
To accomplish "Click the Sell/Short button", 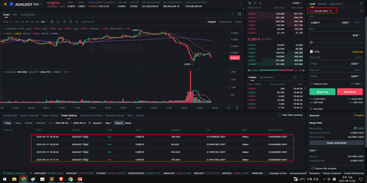I will point(350,92).
